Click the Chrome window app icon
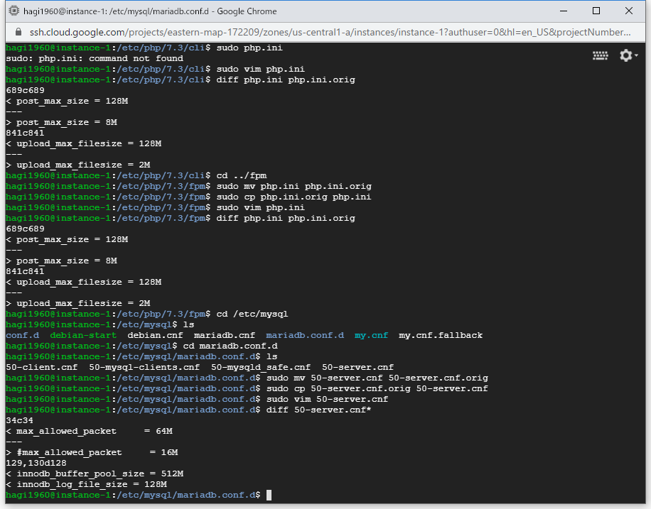Image resolution: width=651 pixels, height=509 pixels. point(14,11)
